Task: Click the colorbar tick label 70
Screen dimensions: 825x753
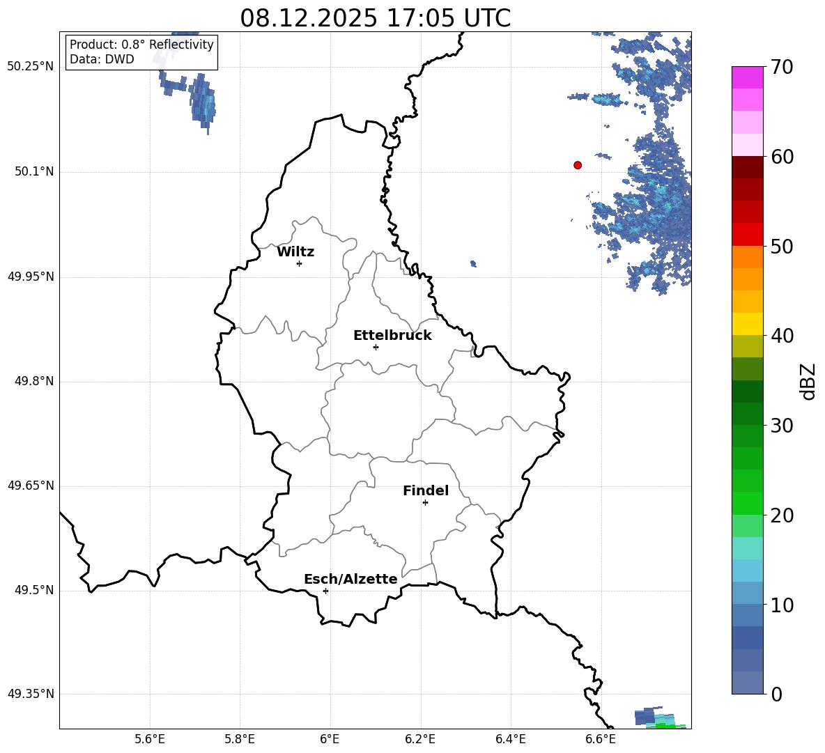Action: (782, 67)
